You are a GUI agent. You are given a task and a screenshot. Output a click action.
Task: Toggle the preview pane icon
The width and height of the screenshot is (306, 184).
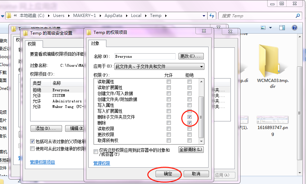[x=282, y=28]
